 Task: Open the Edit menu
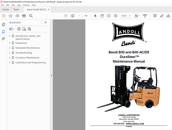coord(7,5)
